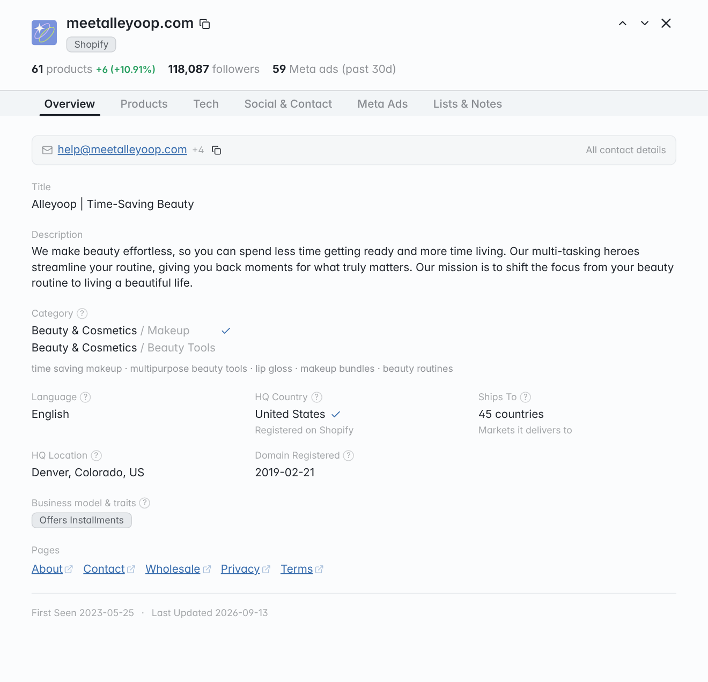The width and height of the screenshot is (708, 682).
Task: Click the Alleyoop | Time-Saving Beauty title
Action: (x=113, y=204)
